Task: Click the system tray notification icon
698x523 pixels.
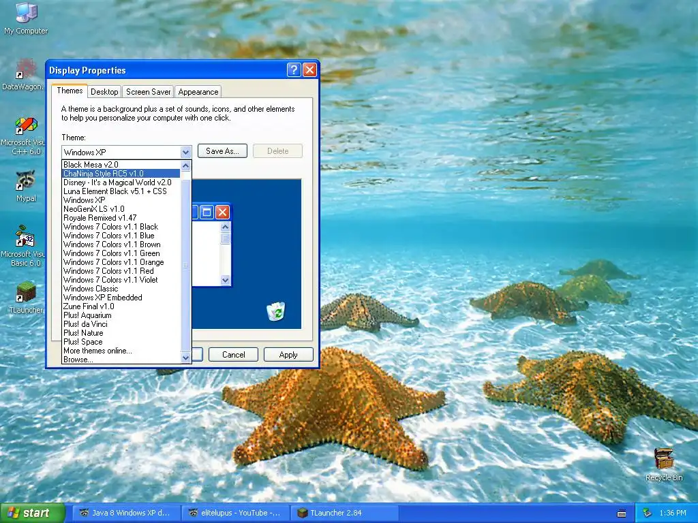Action: (648, 513)
